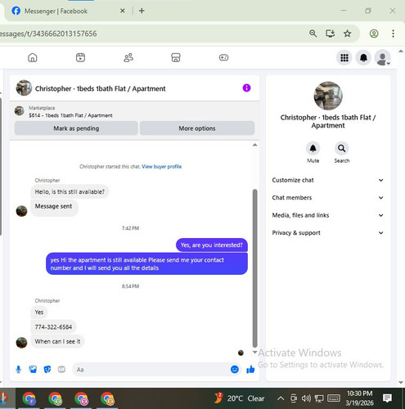This screenshot has width=405, height=409.
Task: Open the volume speaker tray icon
Action: click(306, 398)
